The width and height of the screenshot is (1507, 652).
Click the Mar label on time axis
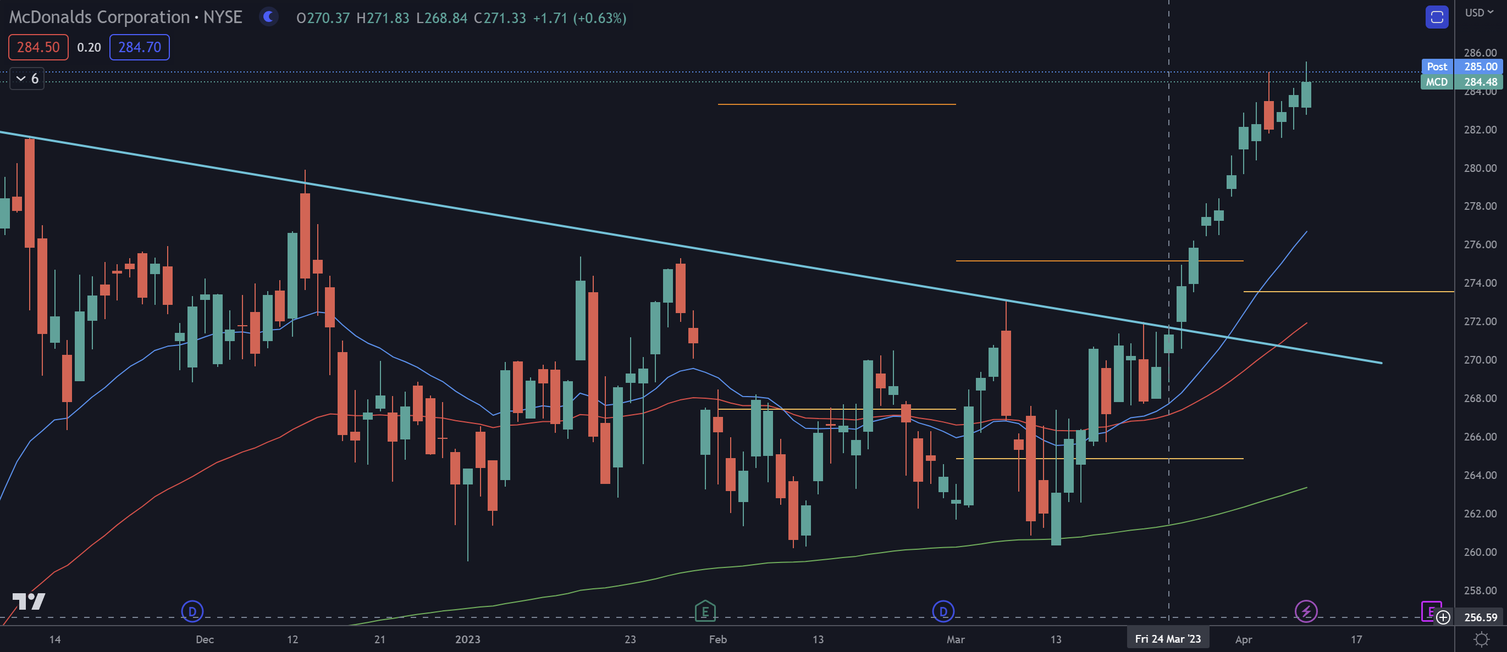click(x=956, y=639)
